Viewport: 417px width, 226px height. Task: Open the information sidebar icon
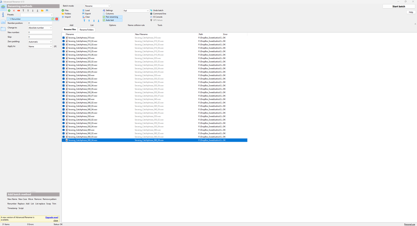[x=3, y=15]
